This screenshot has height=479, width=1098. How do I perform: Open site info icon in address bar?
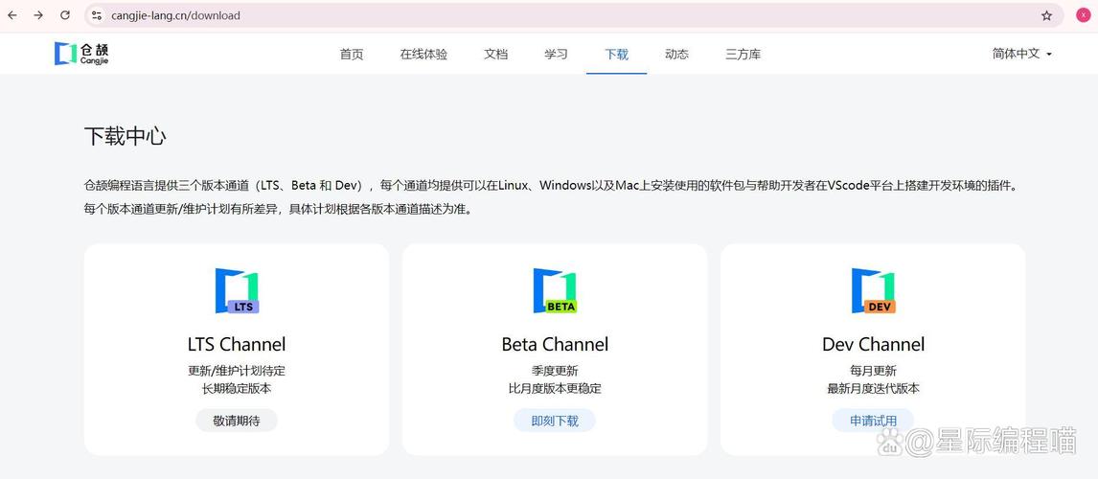(98, 15)
